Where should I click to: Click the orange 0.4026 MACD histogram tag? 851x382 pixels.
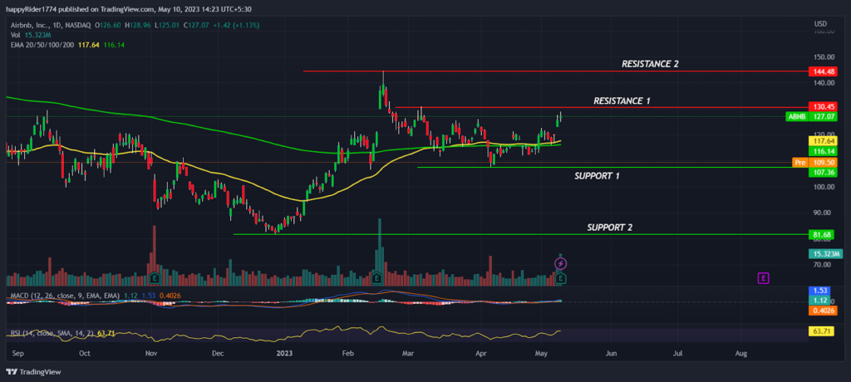(x=822, y=311)
